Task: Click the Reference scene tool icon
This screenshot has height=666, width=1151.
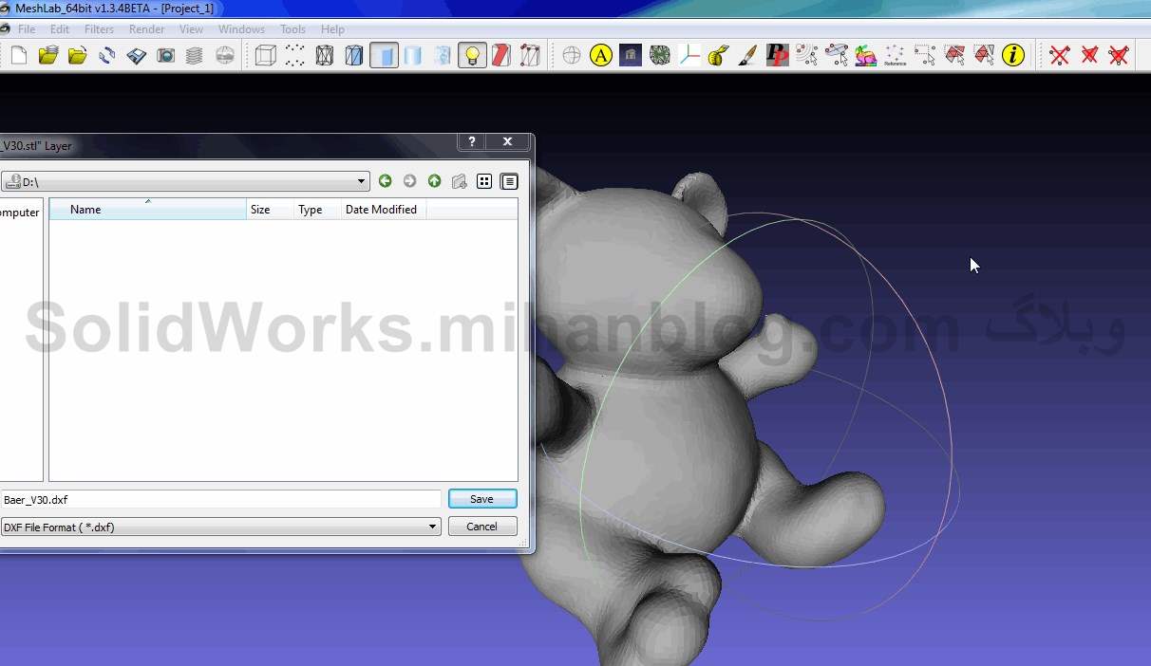Action: pos(896,56)
